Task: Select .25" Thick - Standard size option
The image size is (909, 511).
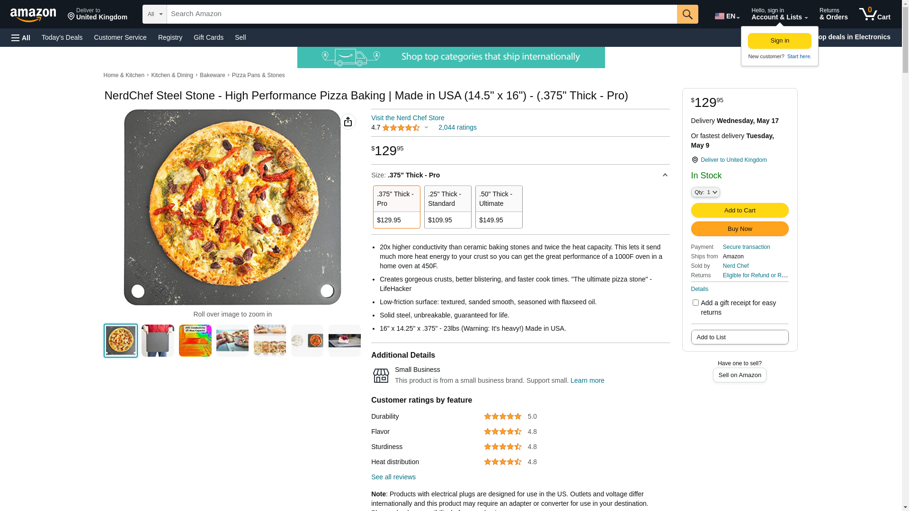Action: coord(447,207)
